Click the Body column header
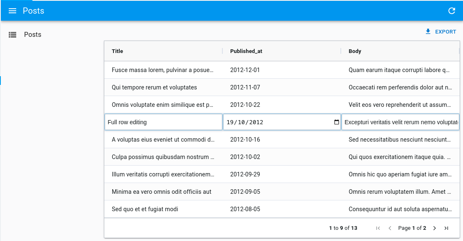The image size is (463, 241). (355, 51)
